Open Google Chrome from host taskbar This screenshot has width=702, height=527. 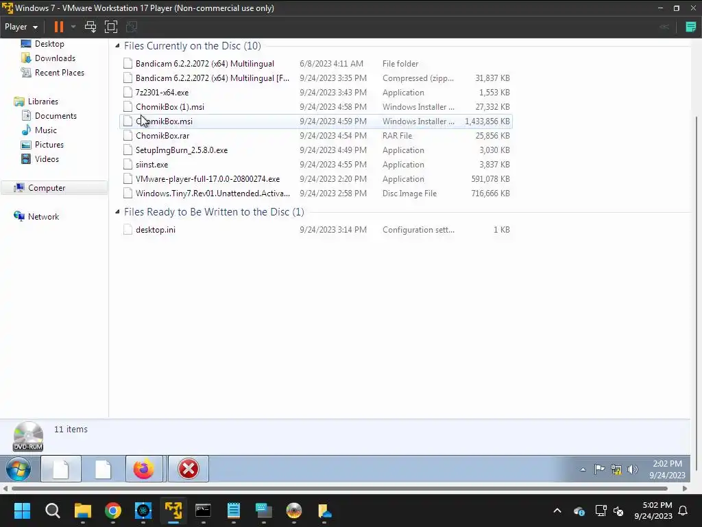point(113,511)
